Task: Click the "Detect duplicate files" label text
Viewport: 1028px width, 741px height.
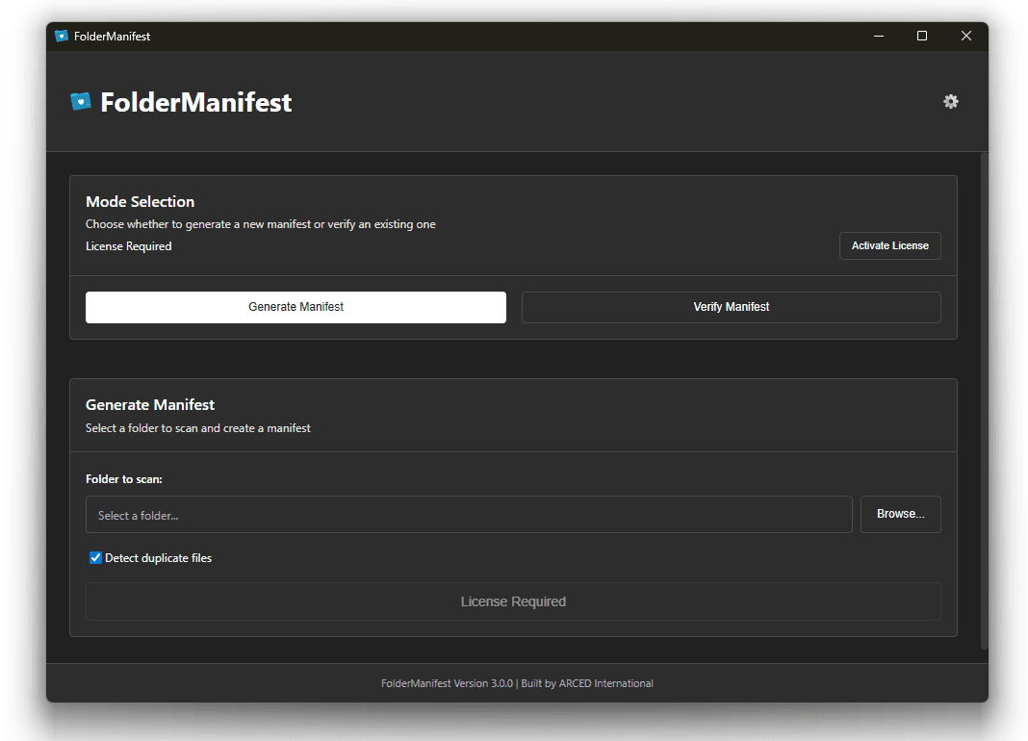Action: coord(158,558)
